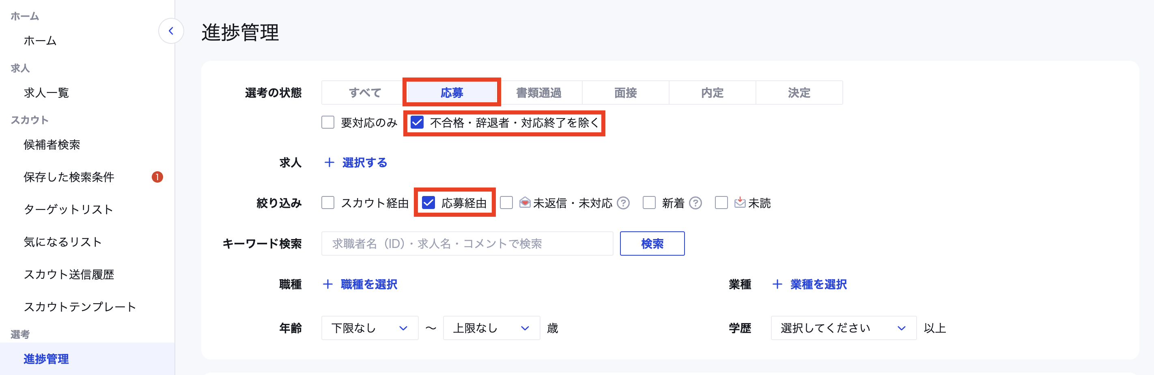Disable the 不合格・辞退者・対応終了を除く checkbox
Screen dimensions: 1154x375
(x=417, y=122)
